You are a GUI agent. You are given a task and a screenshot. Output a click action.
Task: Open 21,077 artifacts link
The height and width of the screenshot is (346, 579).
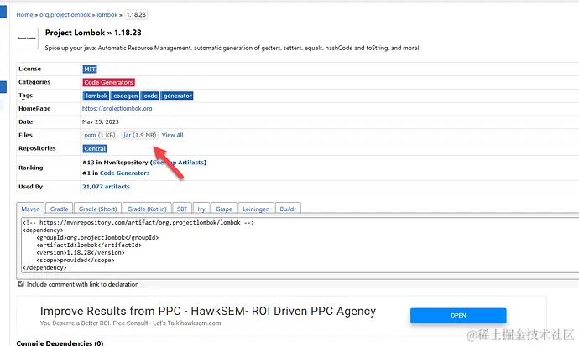[106, 187]
